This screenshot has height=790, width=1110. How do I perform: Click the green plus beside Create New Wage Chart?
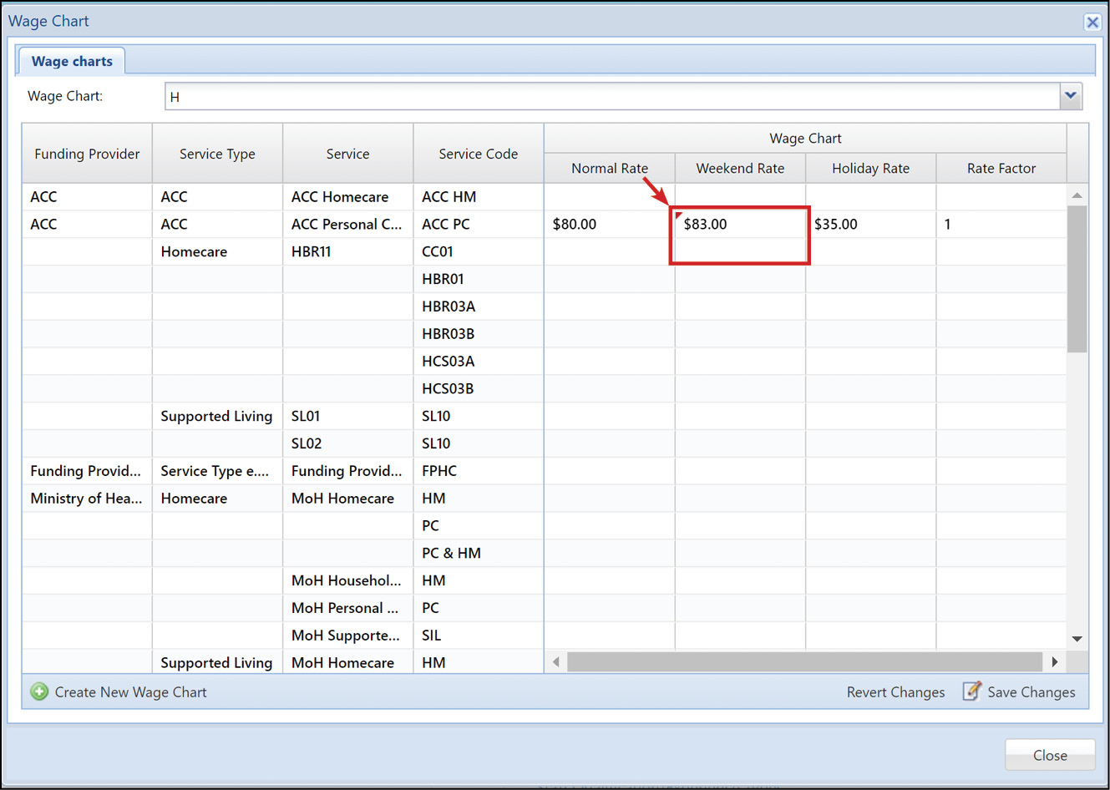(39, 691)
